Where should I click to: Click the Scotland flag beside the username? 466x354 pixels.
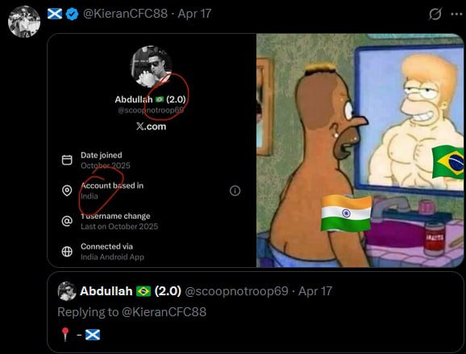(x=55, y=14)
